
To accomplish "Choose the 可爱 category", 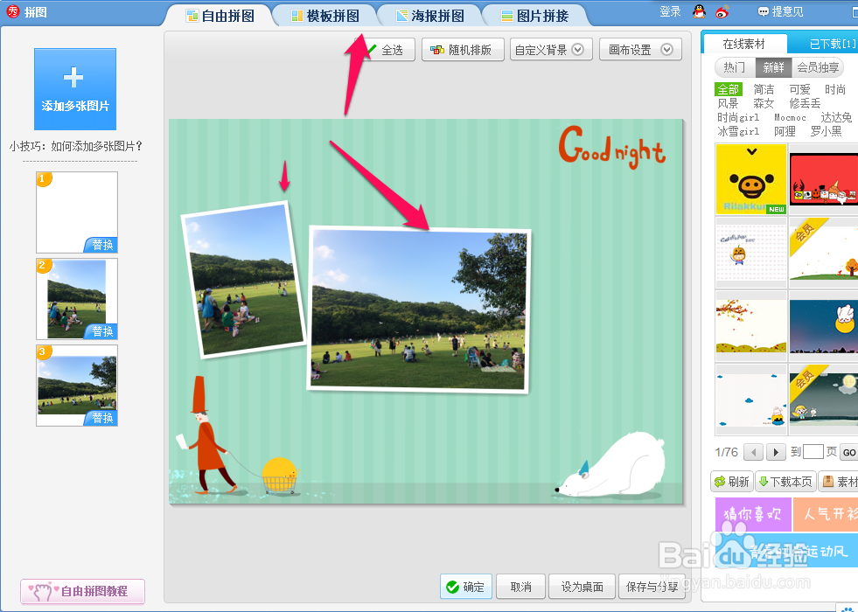I will coord(799,89).
